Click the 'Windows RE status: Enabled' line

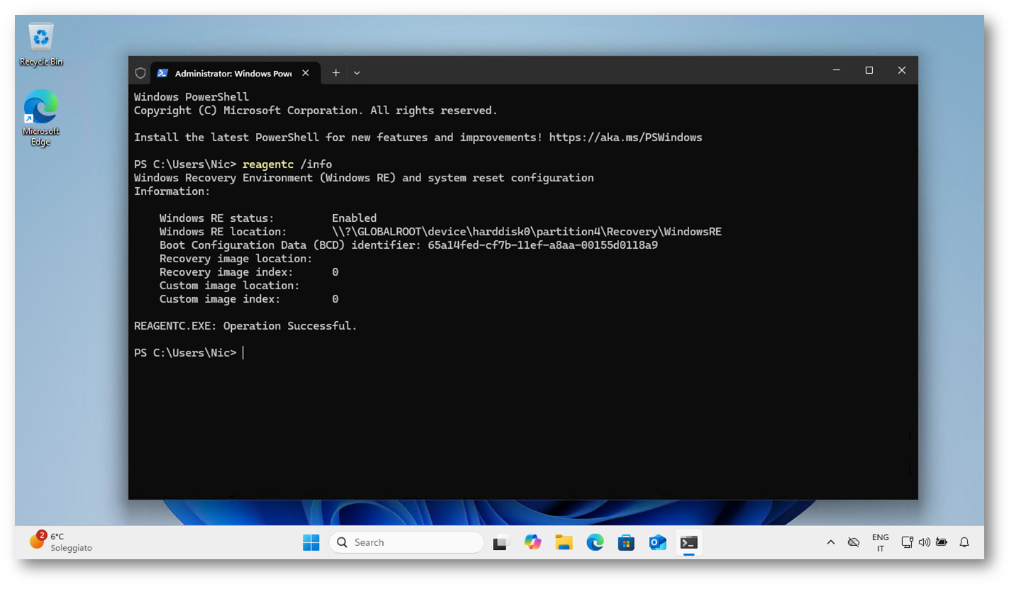coord(268,218)
